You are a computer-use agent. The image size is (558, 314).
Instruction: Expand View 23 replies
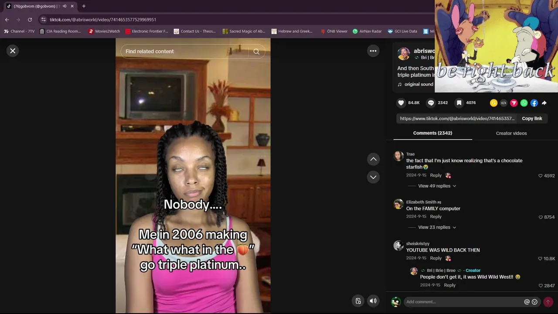[437, 227]
